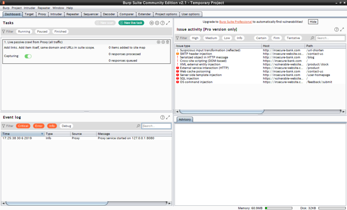Click Issue activity horizontal scrollbar
The image size is (347, 210).
click(x=222, y=112)
